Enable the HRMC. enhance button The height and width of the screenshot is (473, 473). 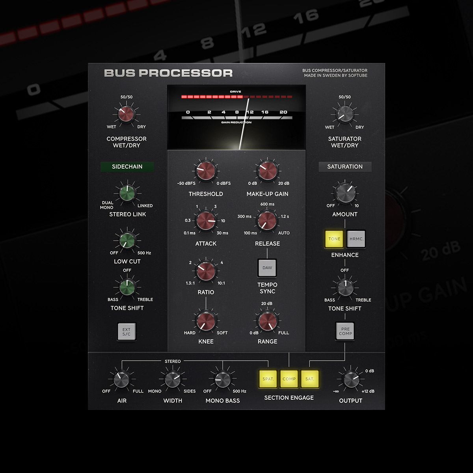[x=356, y=239]
